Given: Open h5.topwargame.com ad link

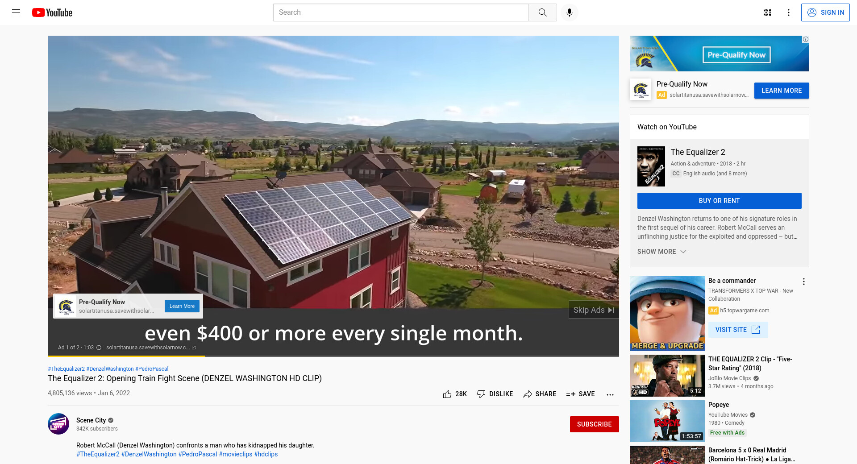Looking at the screenshot, I should 745,311.
